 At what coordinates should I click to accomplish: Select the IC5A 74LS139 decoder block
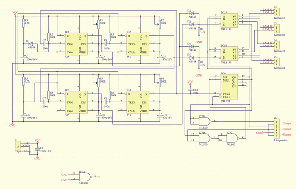(229, 20)
